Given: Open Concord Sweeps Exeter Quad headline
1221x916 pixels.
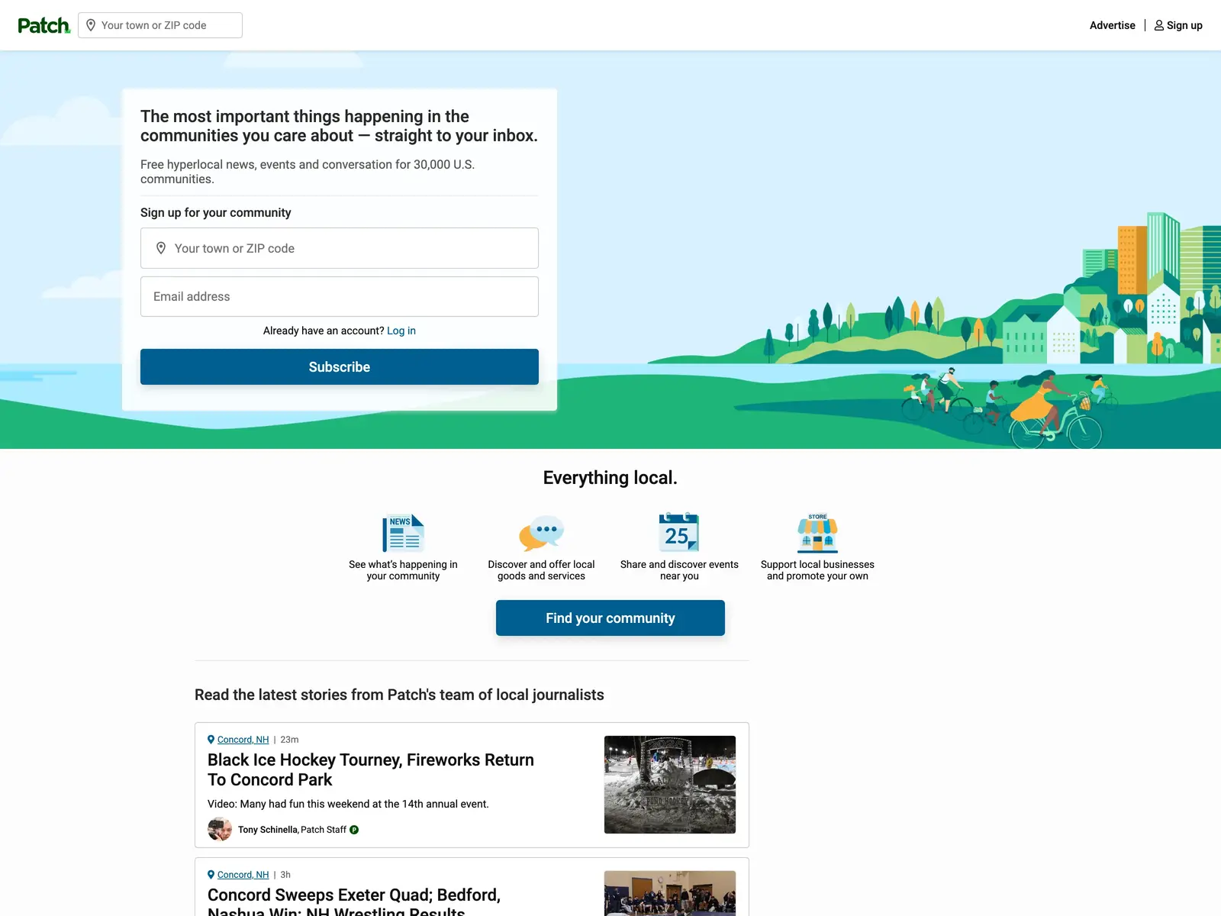Looking at the screenshot, I should 354,901.
